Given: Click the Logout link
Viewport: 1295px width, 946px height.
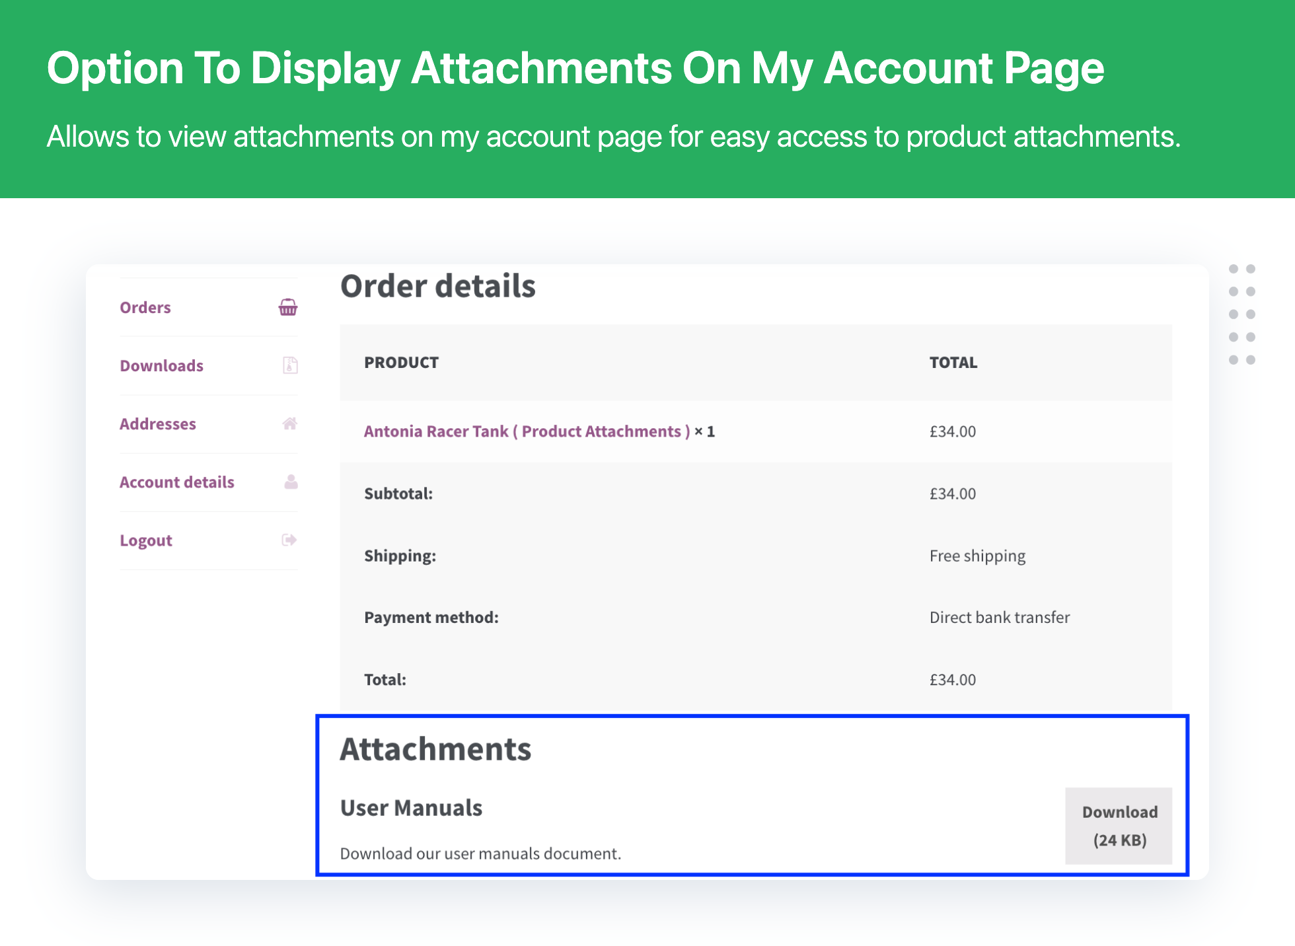Looking at the screenshot, I should tap(146, 540).
